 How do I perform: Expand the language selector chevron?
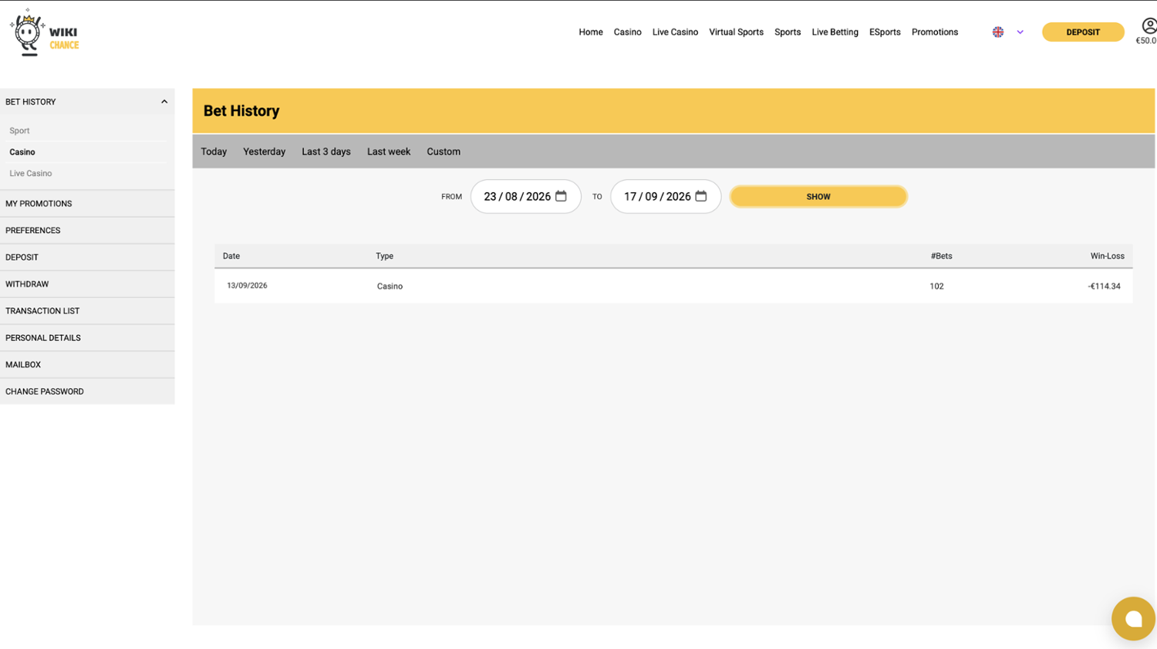pos(1020,32)
